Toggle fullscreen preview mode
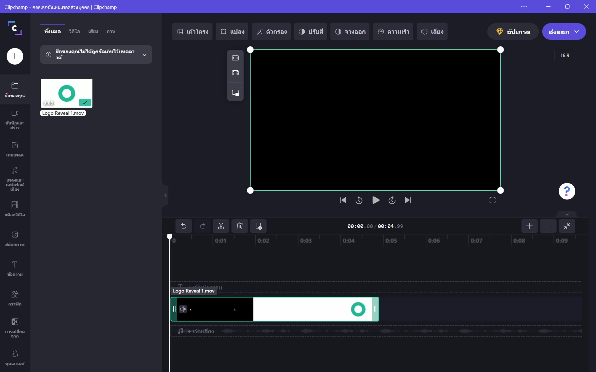The width and height of the screenshot is (596, 372). click(493, 200)
